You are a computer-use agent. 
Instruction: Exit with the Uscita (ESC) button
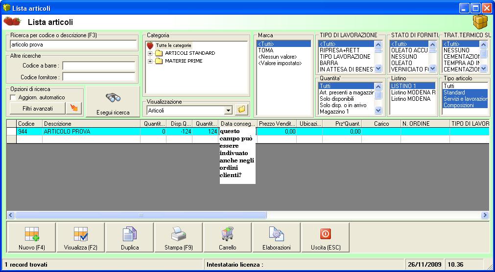point(326,238)
